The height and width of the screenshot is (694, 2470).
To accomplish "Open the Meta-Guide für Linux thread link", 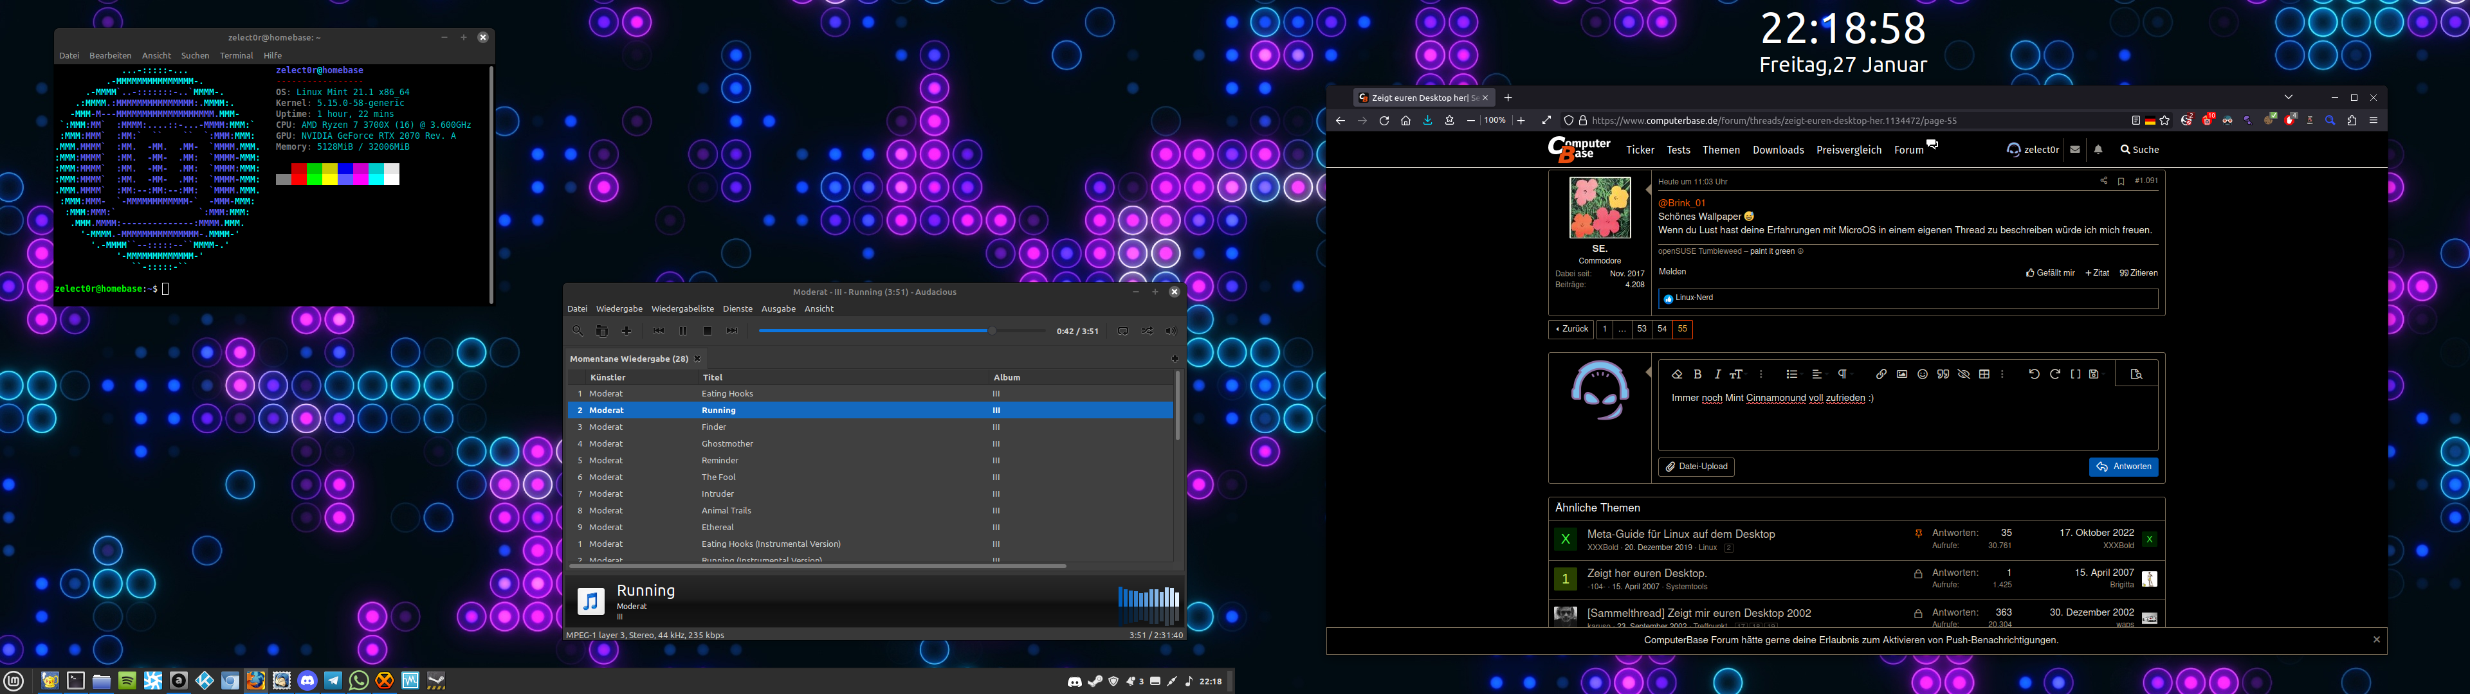I will pyautogui.click(x=1681, y=534).
